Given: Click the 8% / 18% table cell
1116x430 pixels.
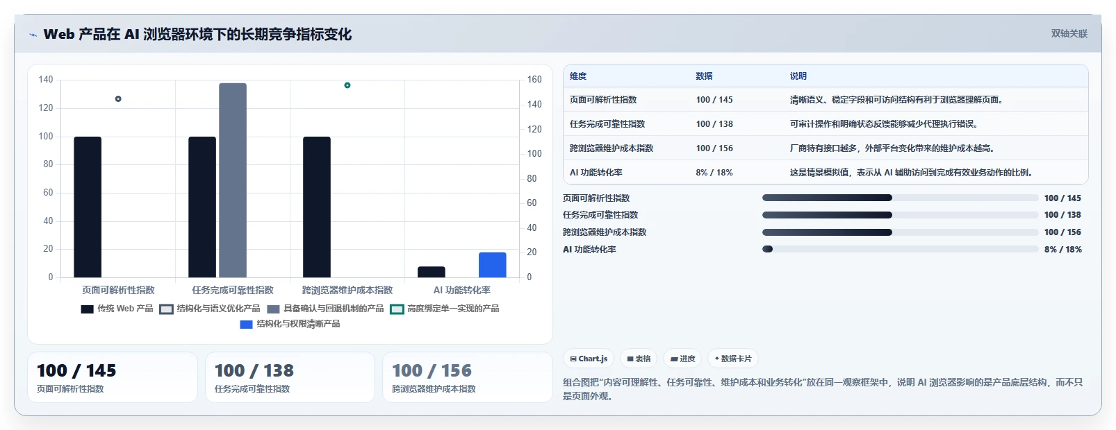Looking at the screenshot, I should tap(714, 173).
